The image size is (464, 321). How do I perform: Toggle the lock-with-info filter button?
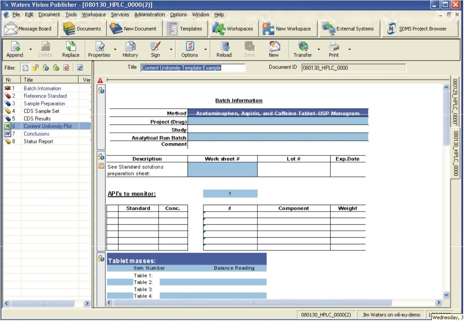pyautogui.click(x=46, y=68)
